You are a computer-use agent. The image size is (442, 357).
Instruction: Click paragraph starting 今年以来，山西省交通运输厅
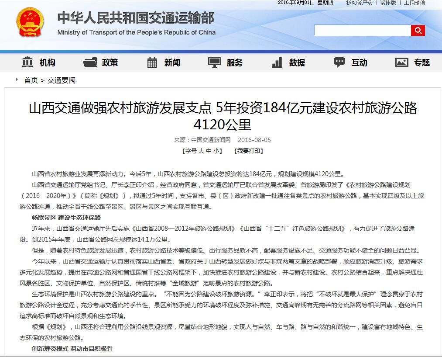(x=221, y=272)
